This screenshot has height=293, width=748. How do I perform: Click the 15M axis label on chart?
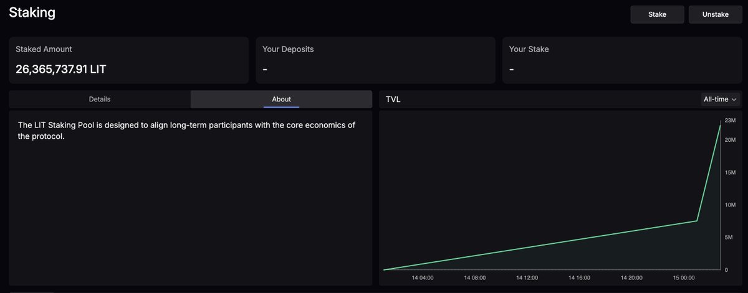click(x=731, y=172)
